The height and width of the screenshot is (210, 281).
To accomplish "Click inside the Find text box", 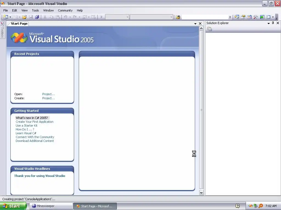I will 205,17.
